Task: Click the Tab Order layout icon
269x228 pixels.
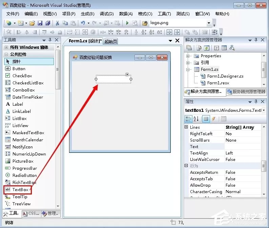Action: point(214,32)
